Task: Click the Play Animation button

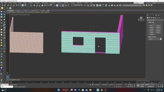Action: 130,85
